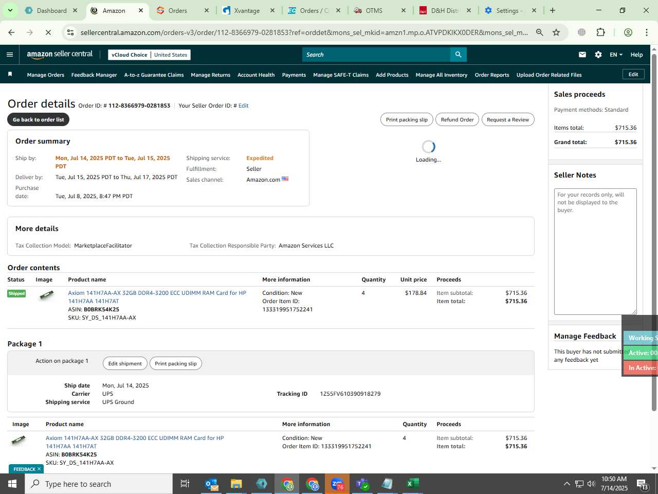Switch to the Dashboard tab
This screenshot has height=494, width=658.
(51, 10)
